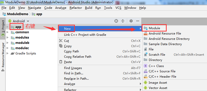This screenshot has height=91, width=207.
Task: Expand the moduleb tree node
Action: [x=7, y=43]
